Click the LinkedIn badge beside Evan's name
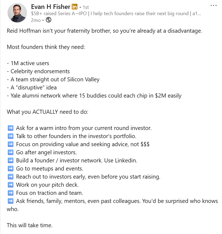 pyautogui.click(x=74, y=6)
